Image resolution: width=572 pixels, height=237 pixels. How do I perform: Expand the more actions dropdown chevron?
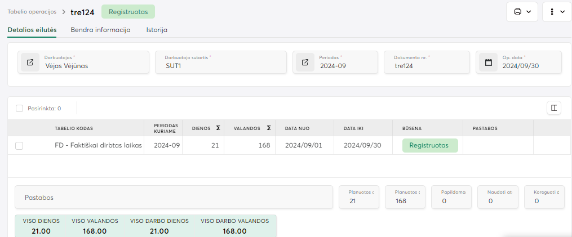pyautogui.click(x=562, y=12)
